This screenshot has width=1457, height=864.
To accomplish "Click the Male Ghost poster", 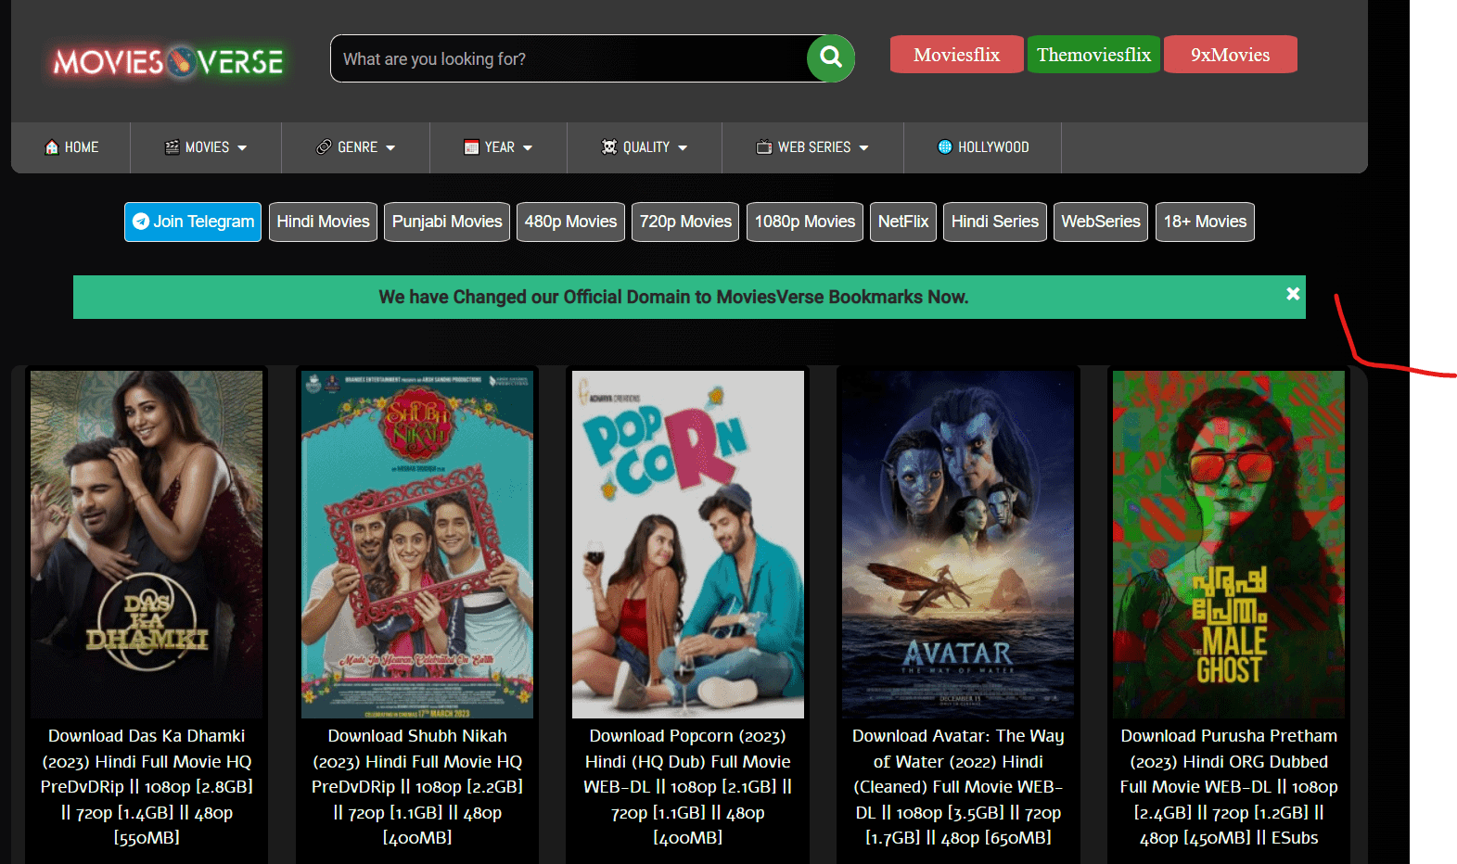I will [x=1229, y=544].
